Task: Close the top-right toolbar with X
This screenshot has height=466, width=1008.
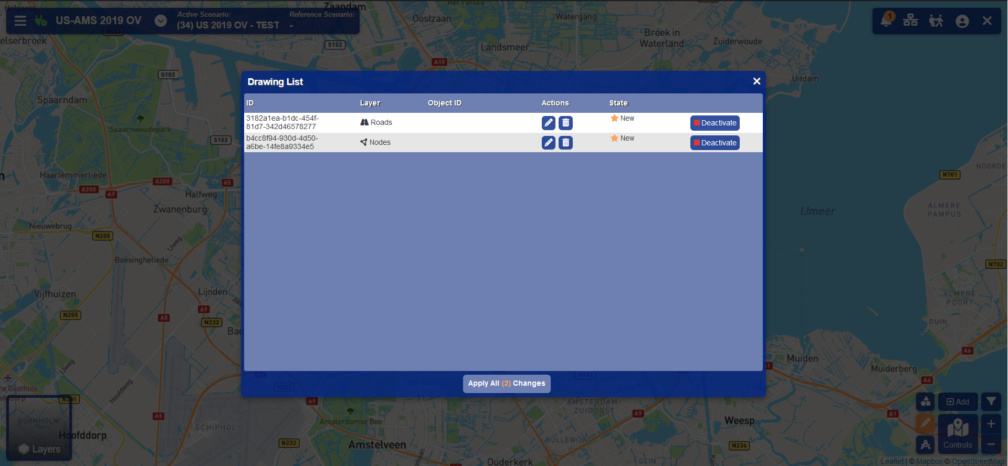Action: 987,21
